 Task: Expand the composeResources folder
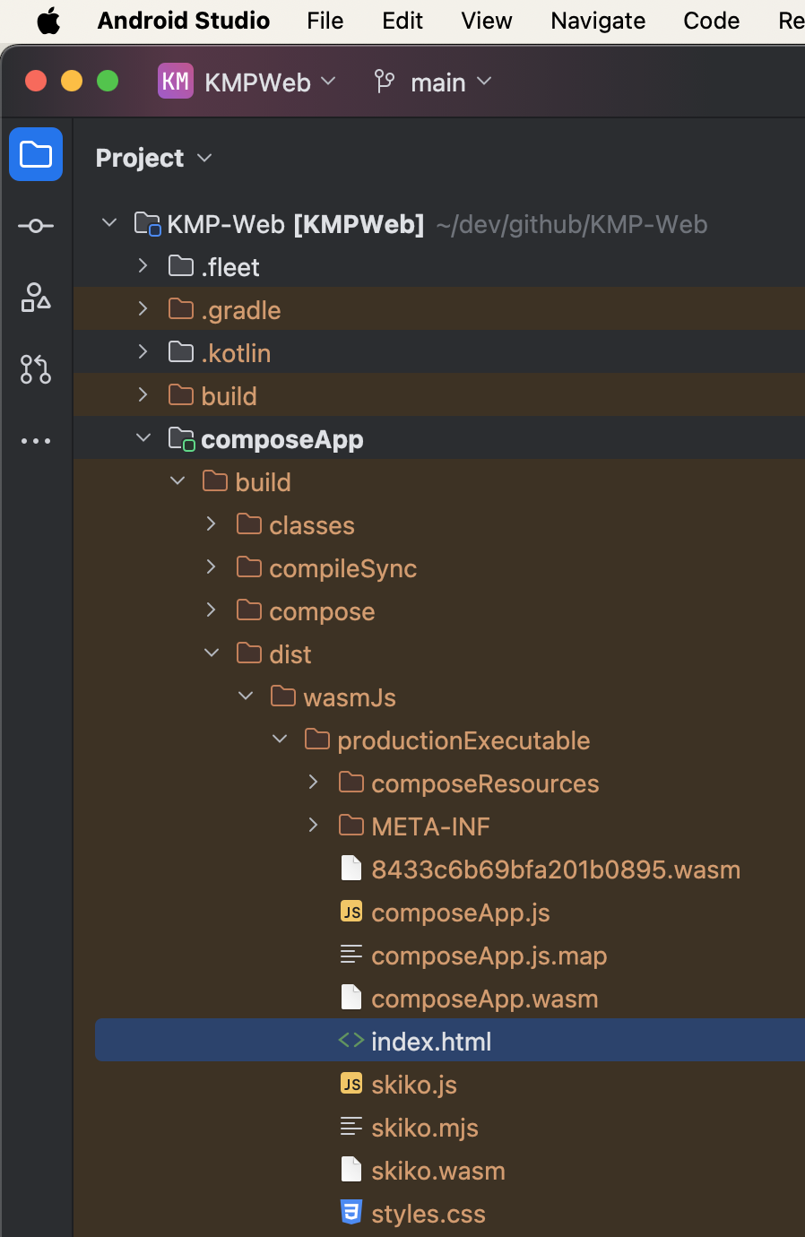pyautogui.click(x=313, y=782)
